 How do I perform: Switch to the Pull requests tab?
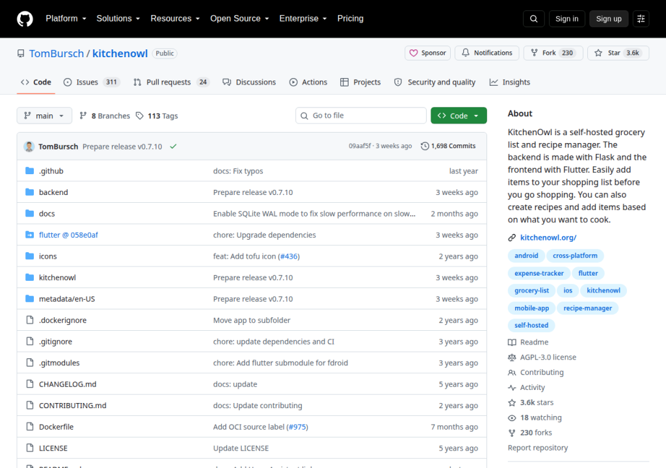pyautogui.click(x=172, y=83)
